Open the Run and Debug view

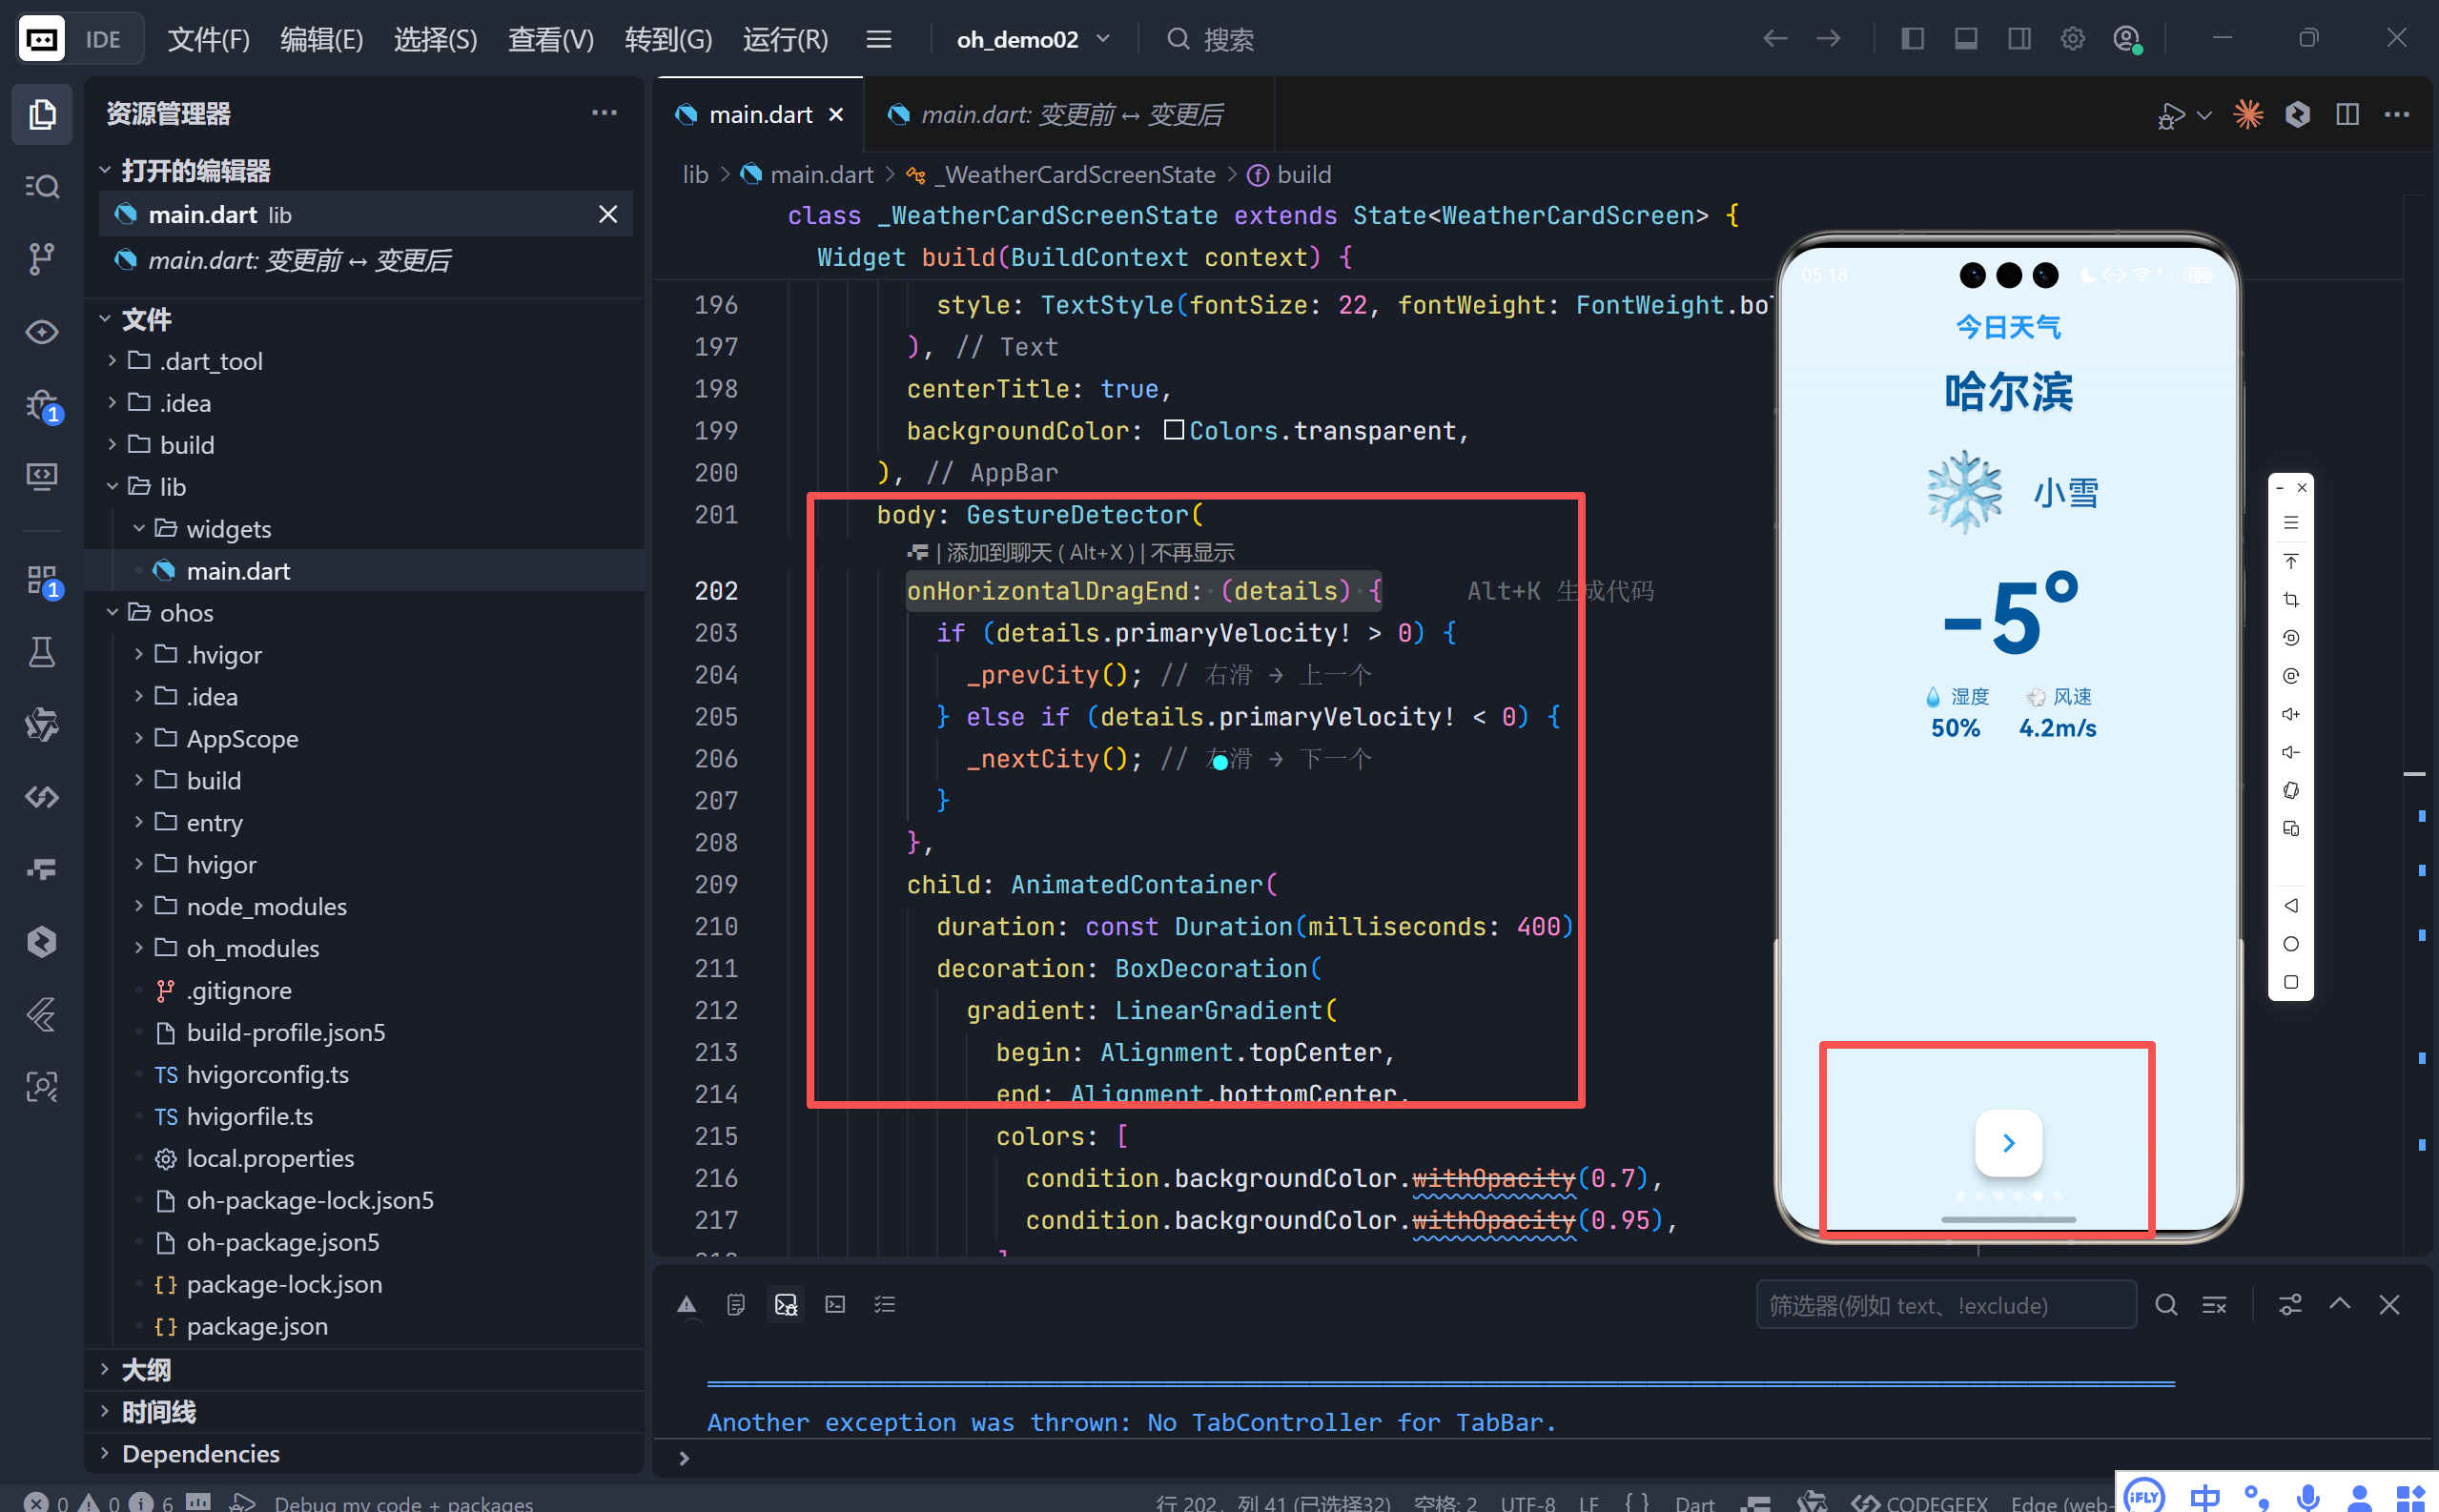(x=41, y=405)
